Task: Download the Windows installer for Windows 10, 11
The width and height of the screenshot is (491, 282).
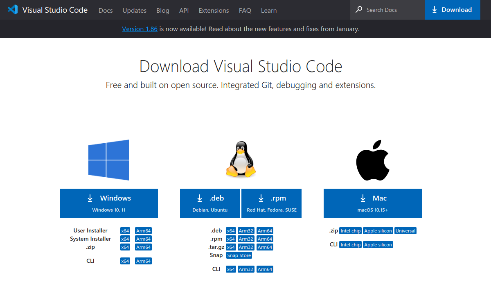Action: tap(108, 203)
